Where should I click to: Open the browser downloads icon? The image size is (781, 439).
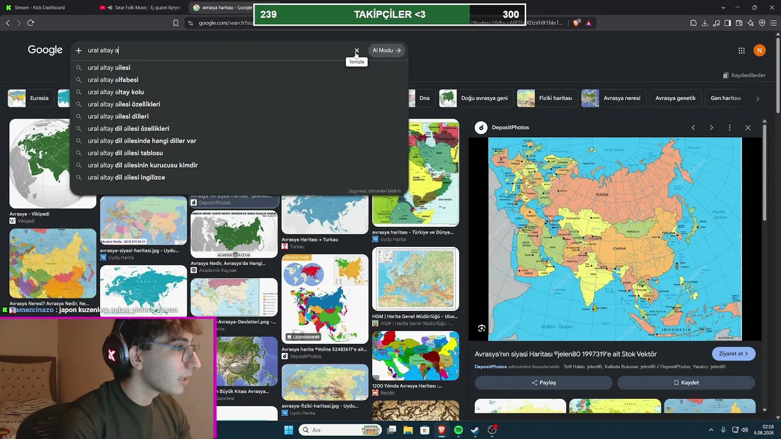[705, 23]
